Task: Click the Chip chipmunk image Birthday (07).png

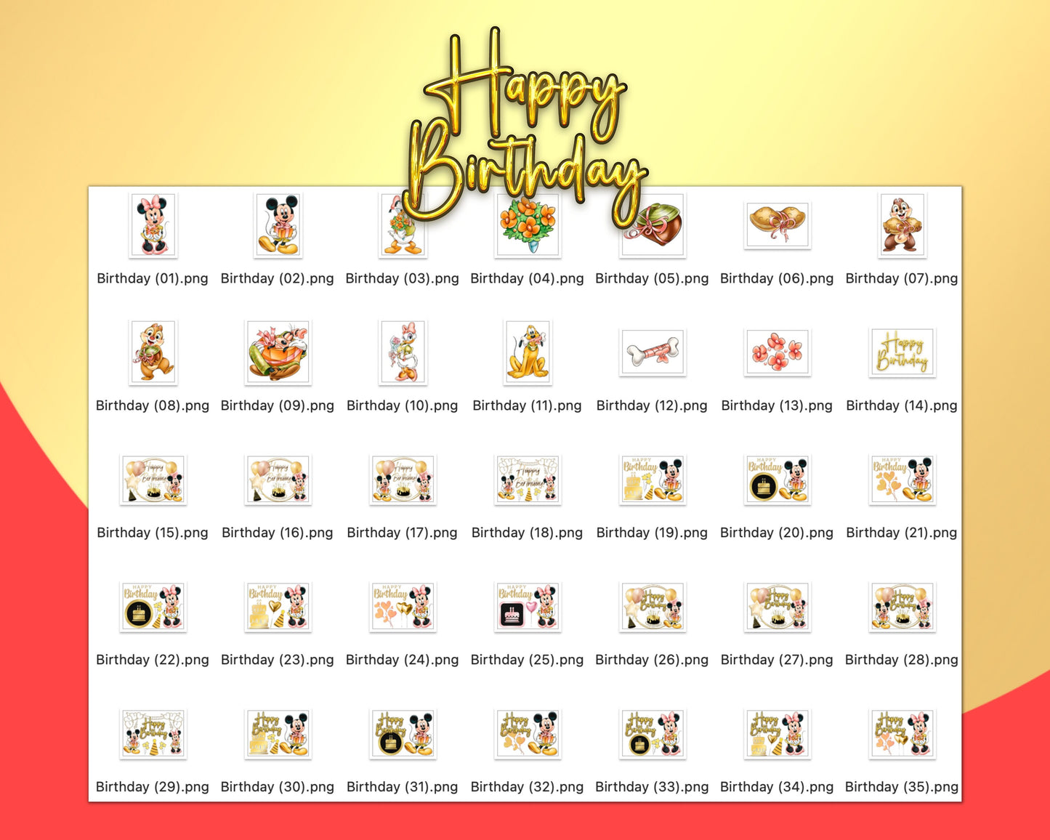Action: coord(901,225)
